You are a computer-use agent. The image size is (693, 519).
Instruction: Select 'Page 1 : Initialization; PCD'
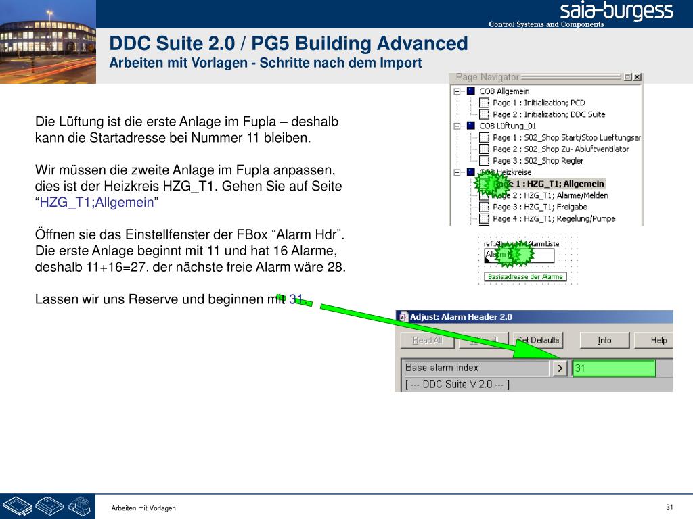click(539, 103)
